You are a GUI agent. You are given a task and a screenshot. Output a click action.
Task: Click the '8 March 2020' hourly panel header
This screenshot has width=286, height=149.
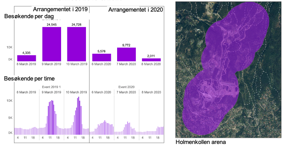151,92
